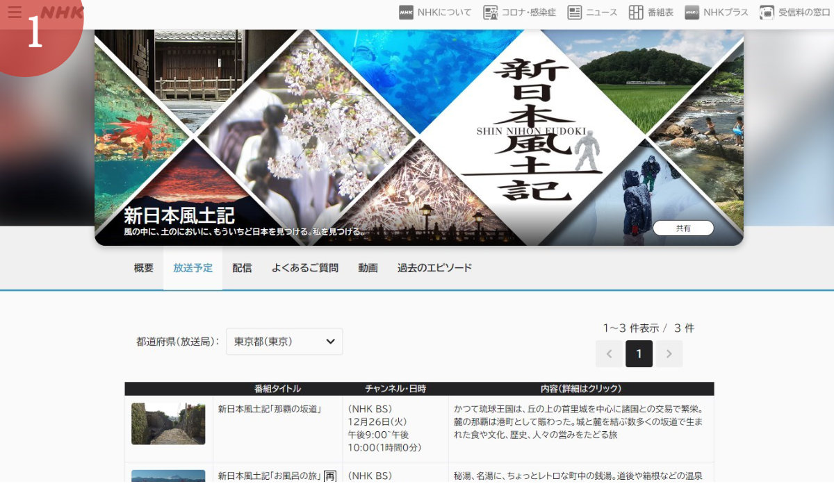Click the ニュース newspaper icon
Screen dimensions: 834x486
[575, 12]
